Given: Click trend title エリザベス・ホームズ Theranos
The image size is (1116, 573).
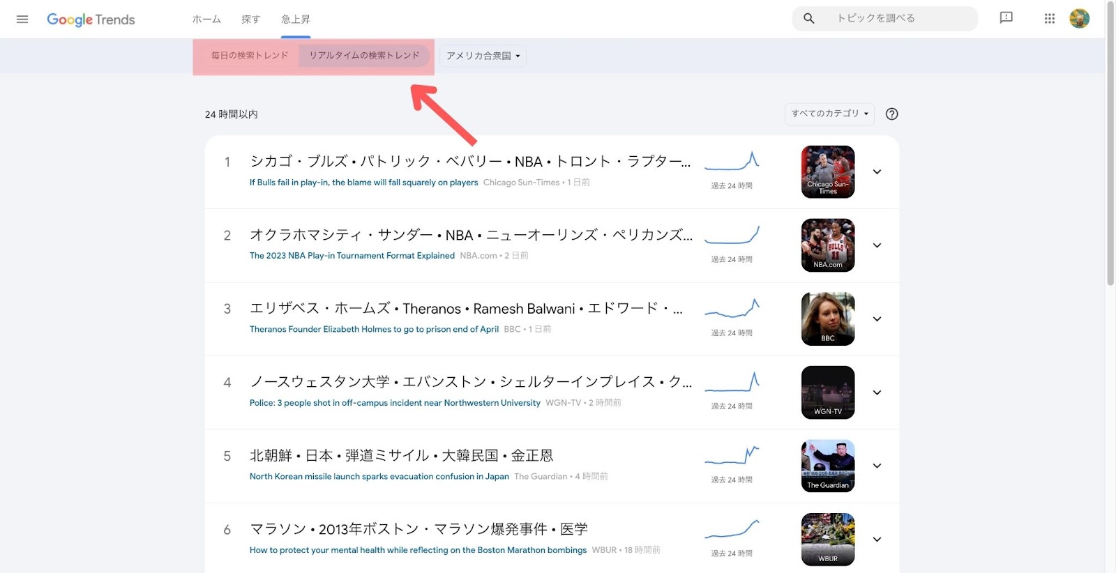Looking at the screenshot, I should pyautogui.click(x=467, y=309).
